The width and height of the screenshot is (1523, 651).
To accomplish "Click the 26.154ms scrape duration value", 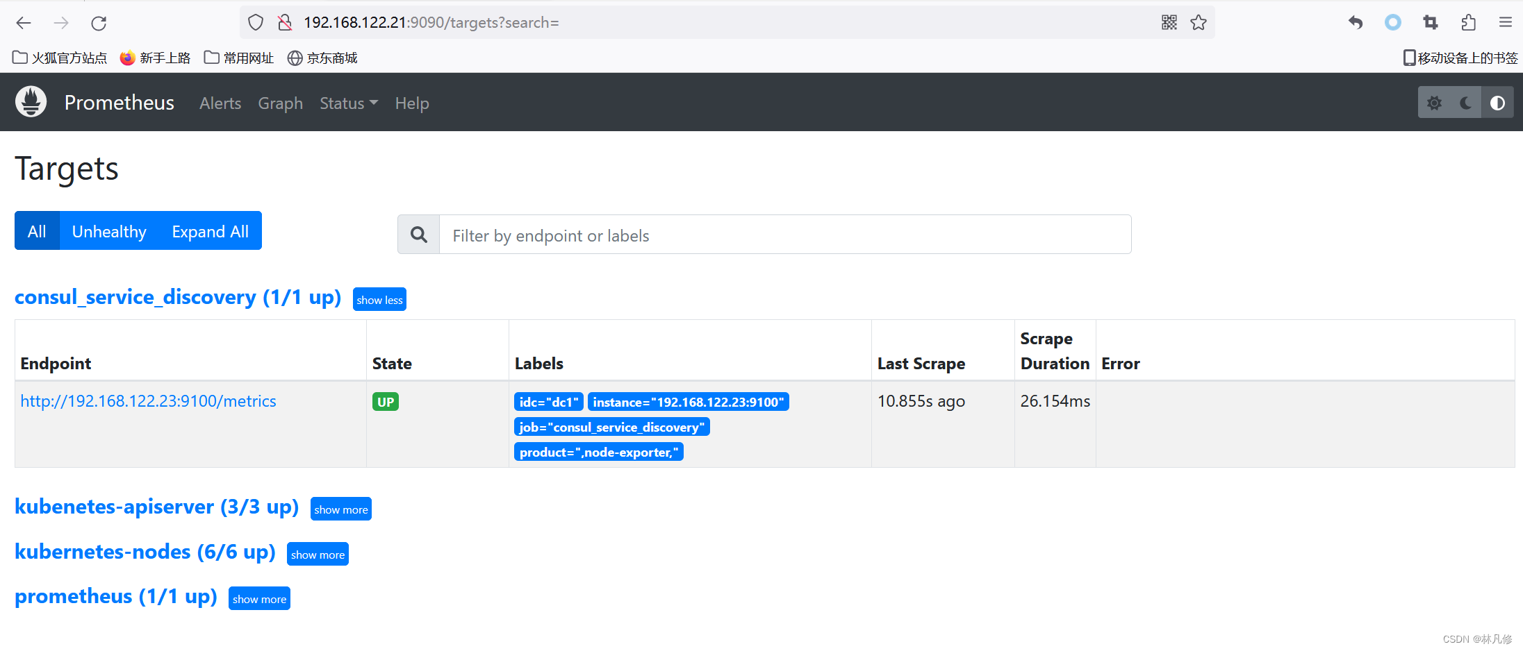I will click(1055, 401).
